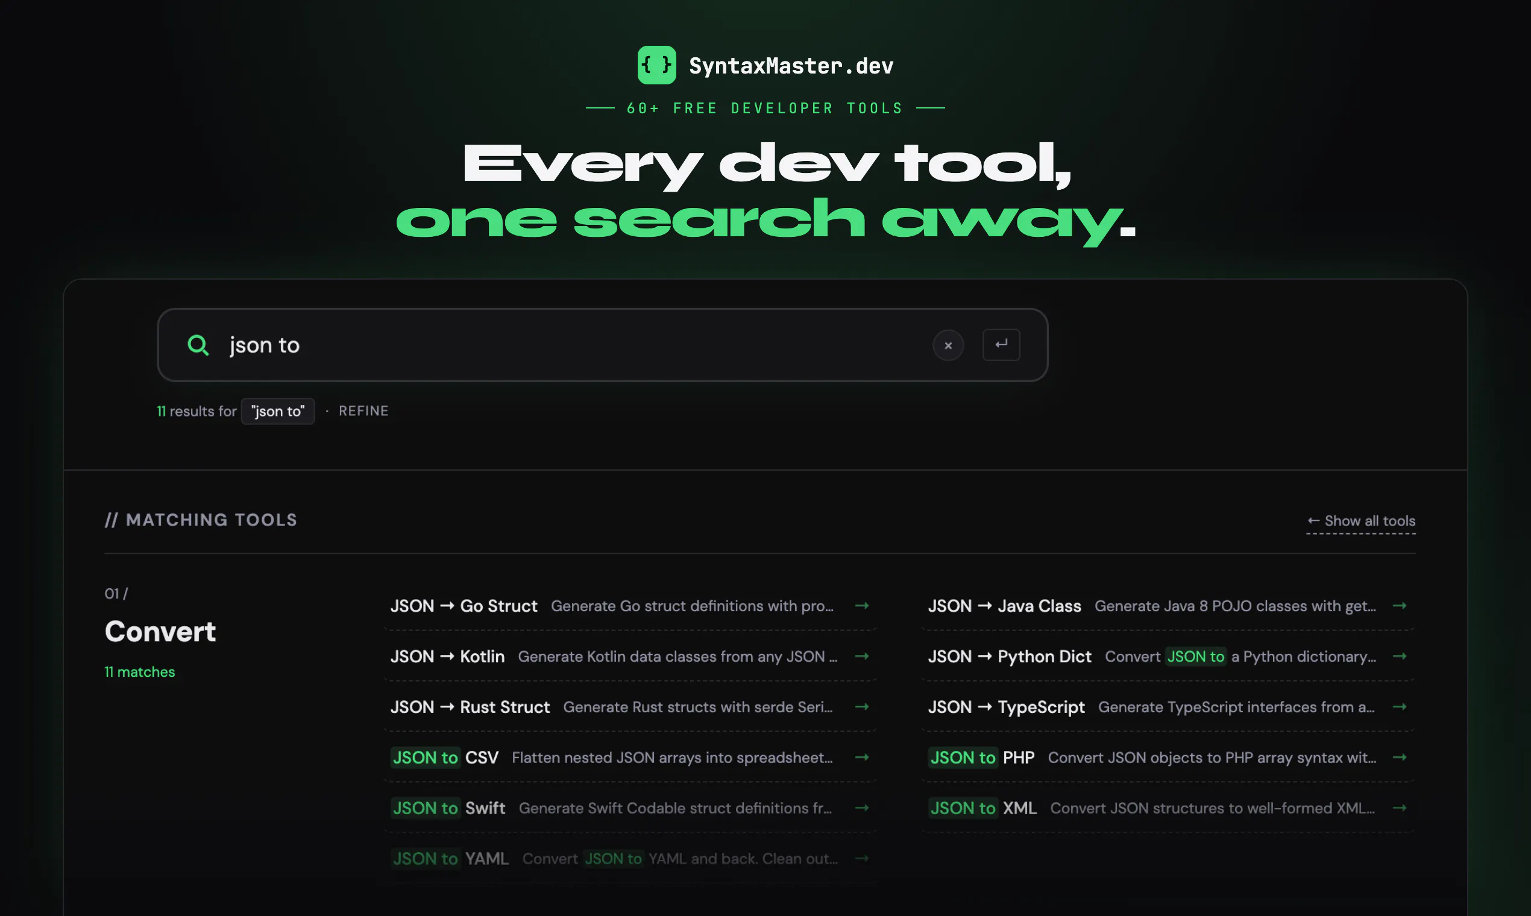Image resolution: width=1531 pixels, height=916 pixels.
Task: Click the "11 results for" text
Action: point(197,411)
